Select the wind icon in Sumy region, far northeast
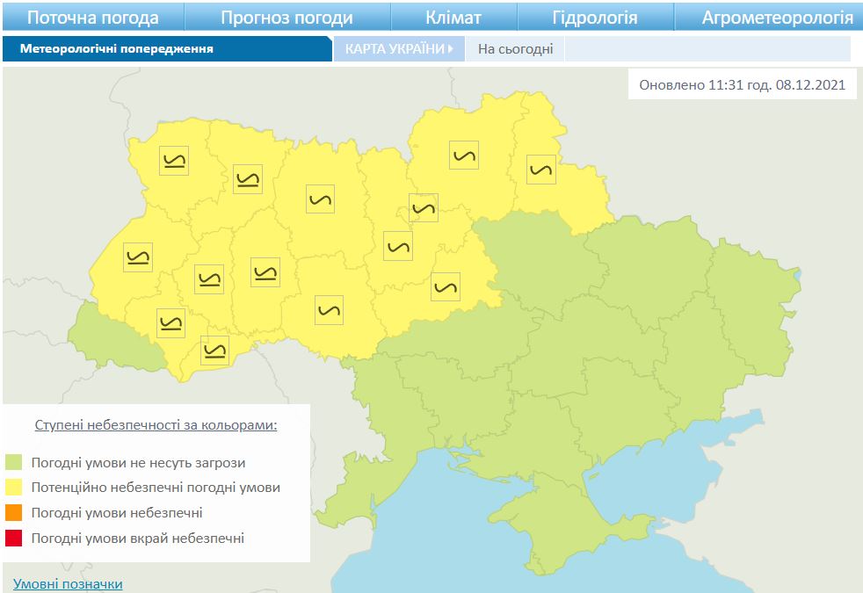This screenshot has width=863, height=593. pos(541,169)
